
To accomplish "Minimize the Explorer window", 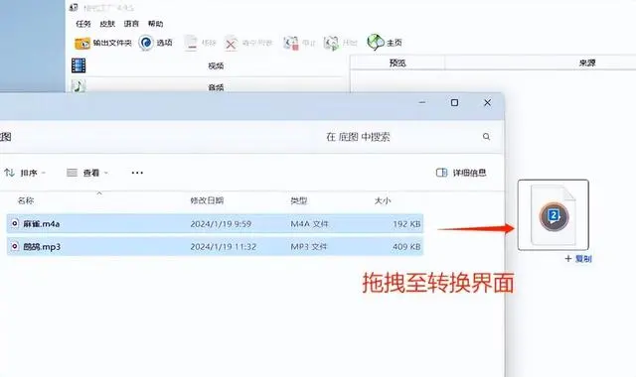I will pyautogui.click(x=422, y=102).
